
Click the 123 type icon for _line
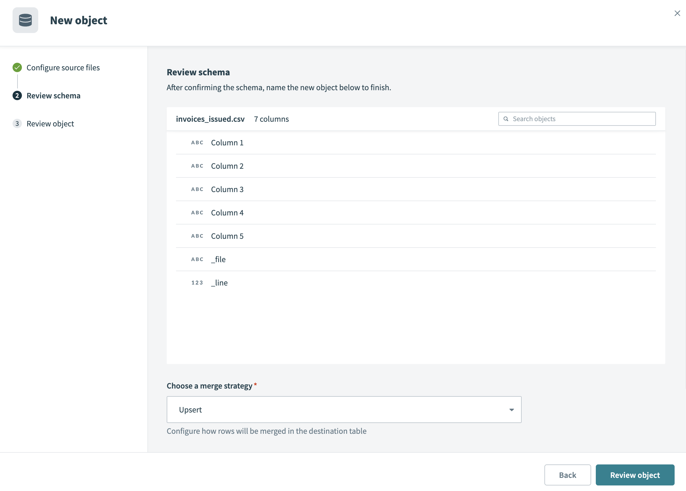(197, 283)
